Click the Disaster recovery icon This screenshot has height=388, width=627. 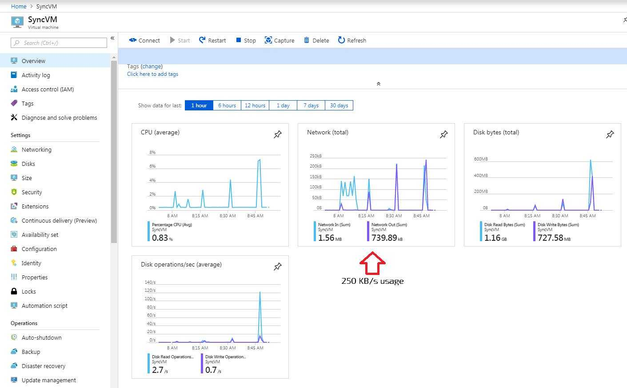click(14, 366)
